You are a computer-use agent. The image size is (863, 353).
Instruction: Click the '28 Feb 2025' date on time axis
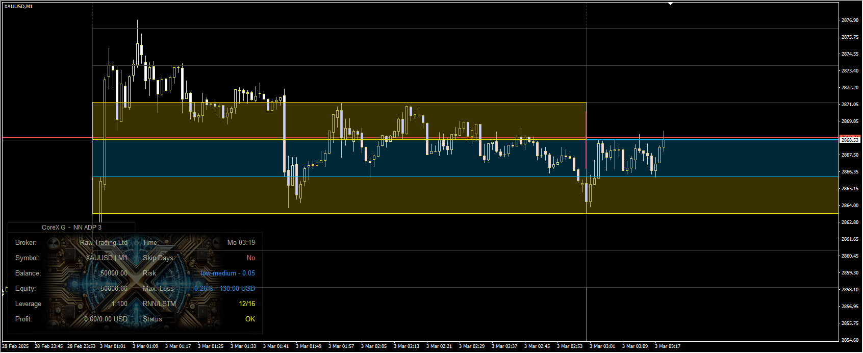[x=15, y=346]
